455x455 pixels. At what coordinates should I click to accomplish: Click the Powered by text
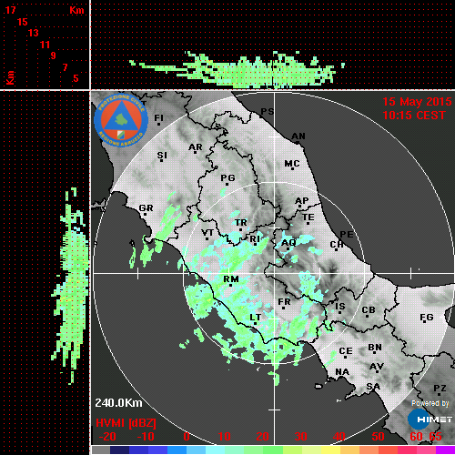[x=430, y=403]
